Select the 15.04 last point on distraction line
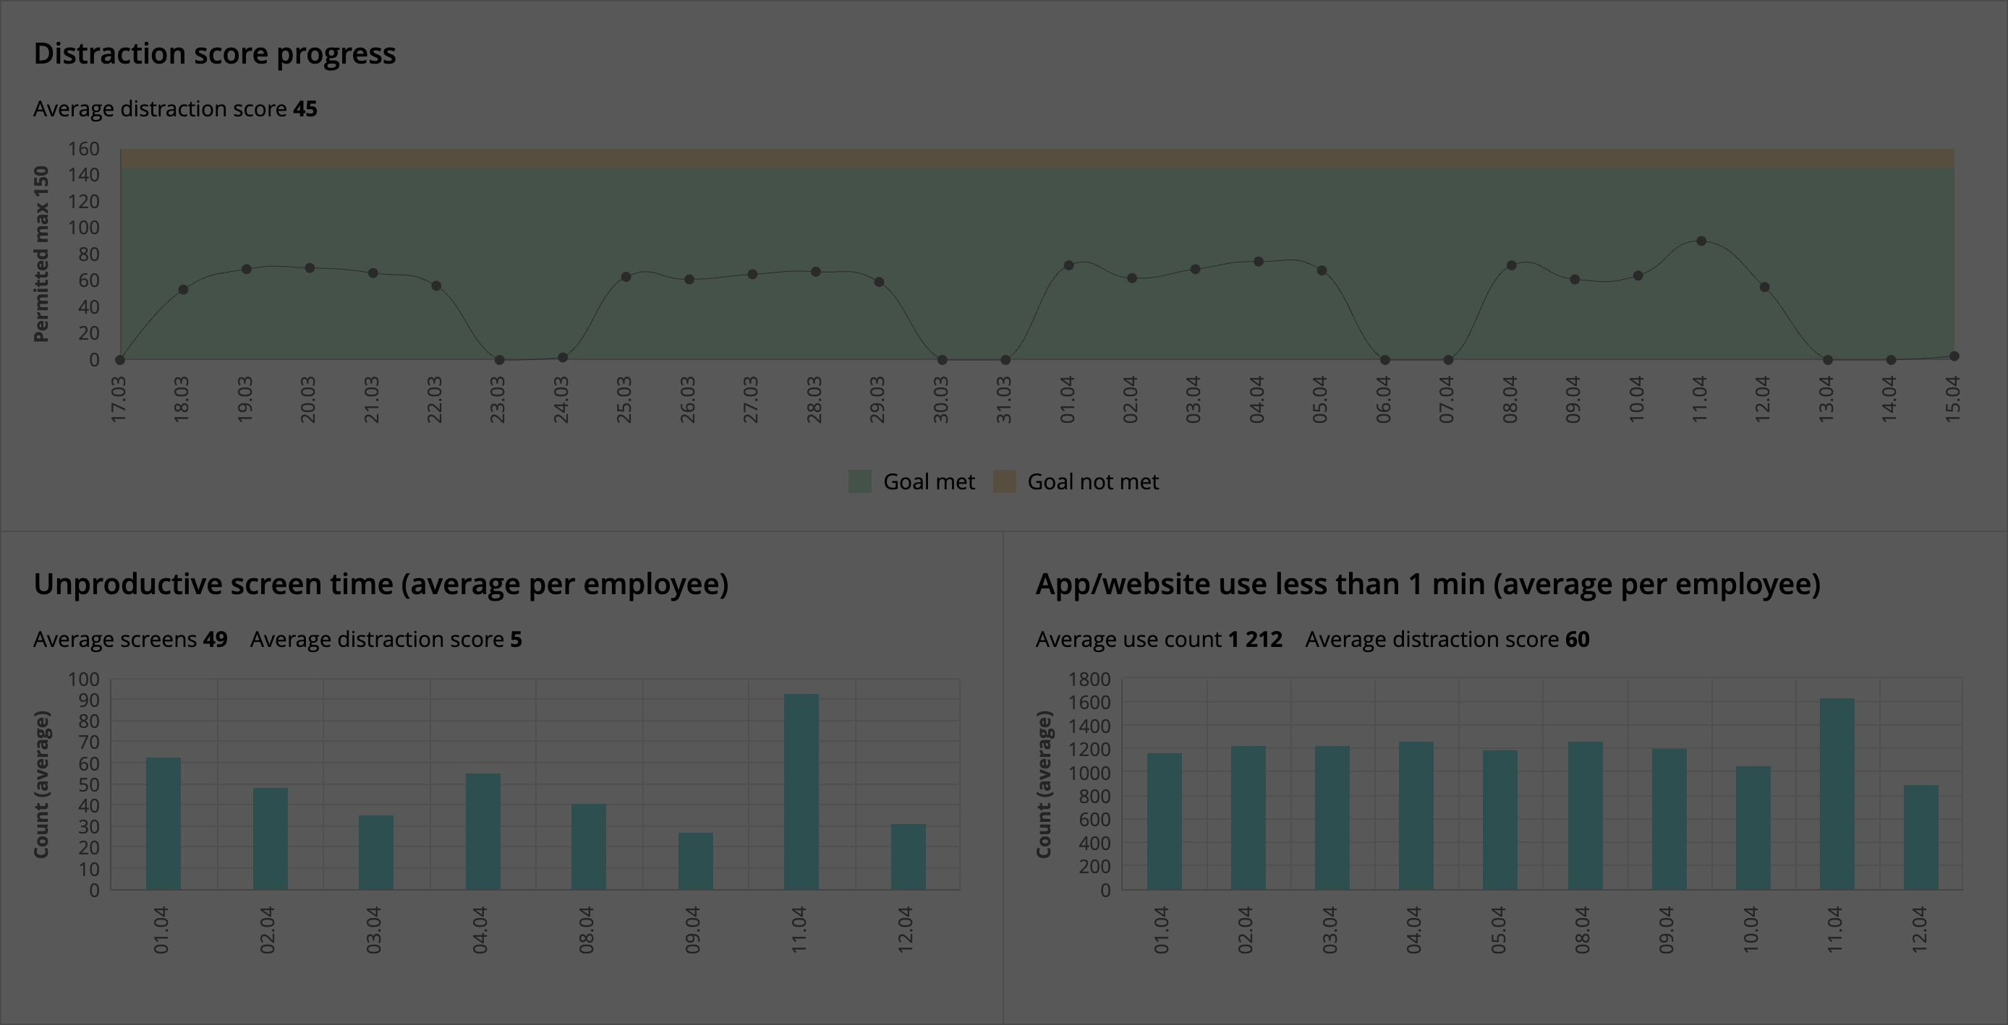 pos(1954,356)
